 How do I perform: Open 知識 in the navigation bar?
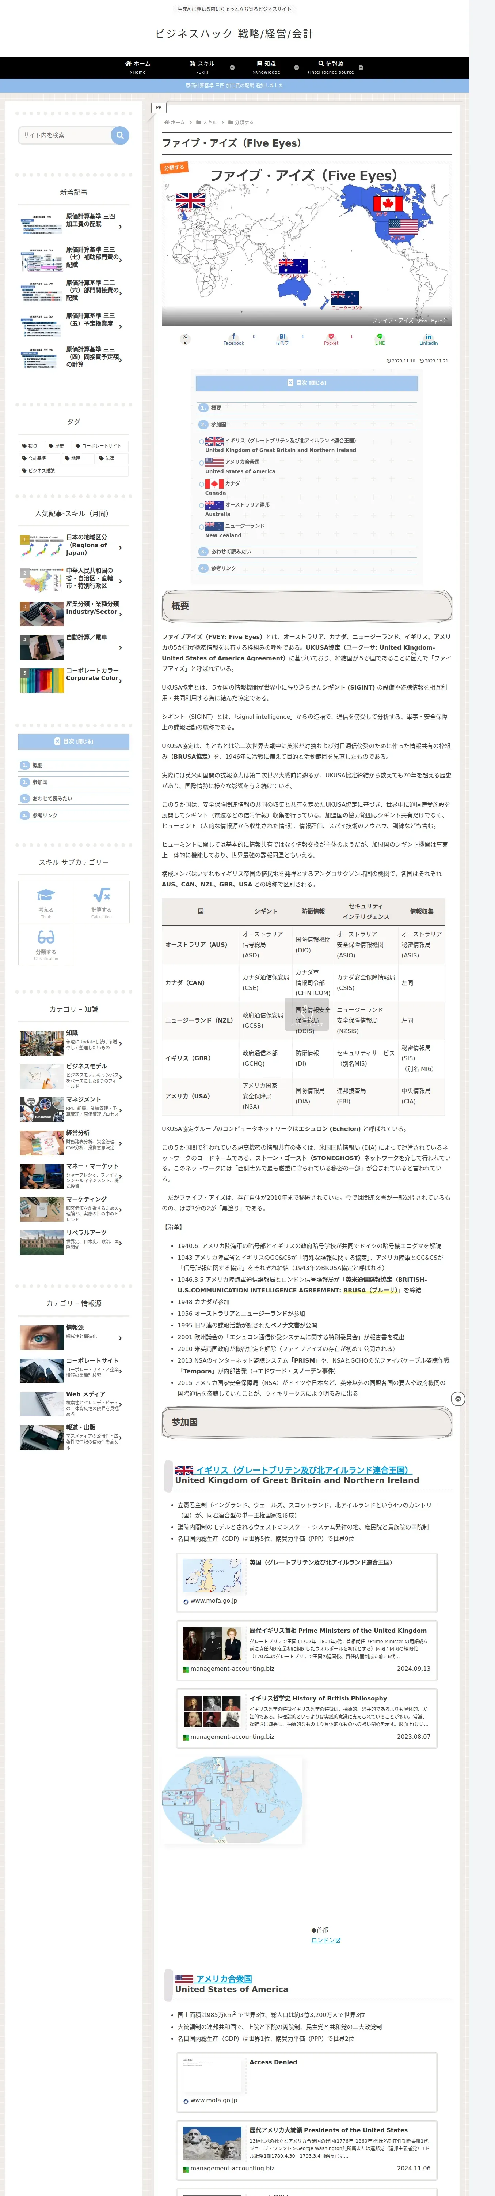coord(266,67)
